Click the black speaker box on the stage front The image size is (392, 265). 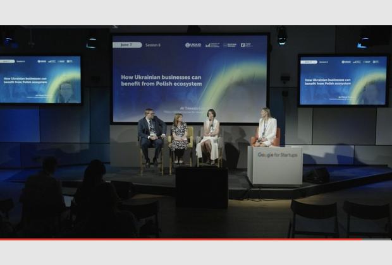[x=201, y=187]
